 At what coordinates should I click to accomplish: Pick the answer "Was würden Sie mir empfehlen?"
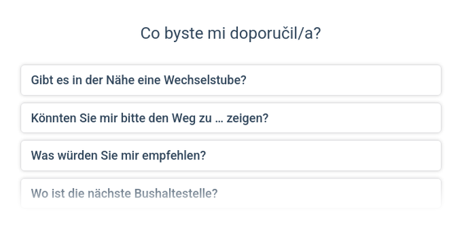point(231,155)
